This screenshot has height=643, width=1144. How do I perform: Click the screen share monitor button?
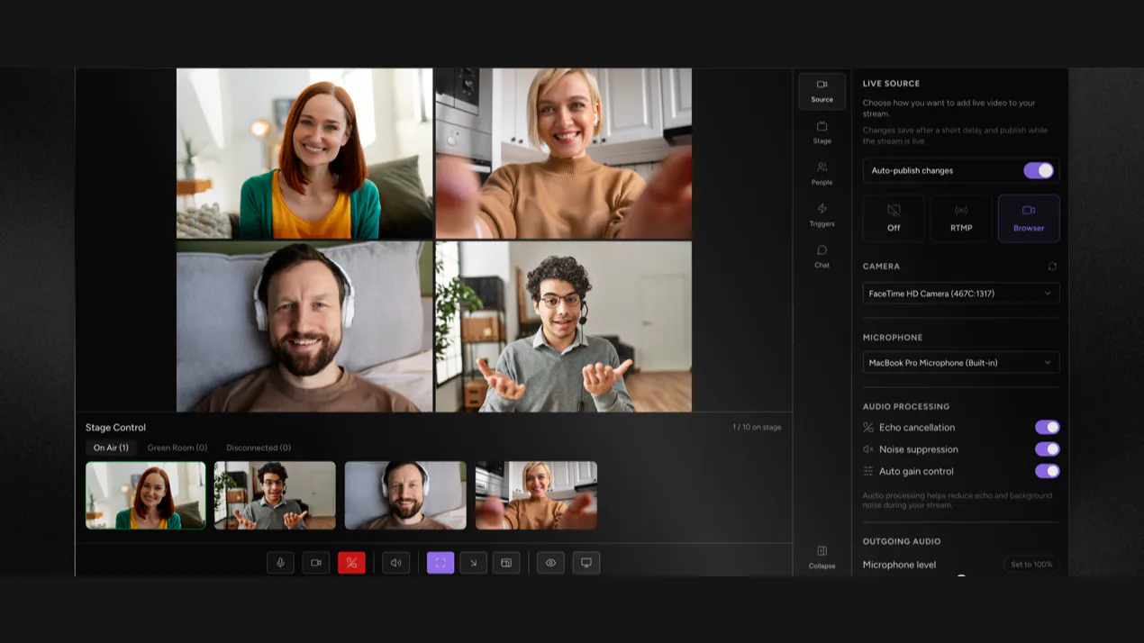[x=586, y=563]
